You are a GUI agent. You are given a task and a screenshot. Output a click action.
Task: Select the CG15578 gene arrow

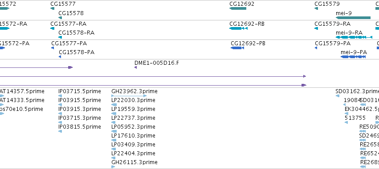pyautogui.click(x=60, y=18)
